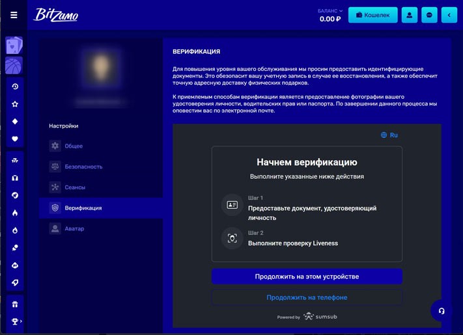Open the basketball sports section
This screenshot has width=463, height=335.
click(x=14, y=65)
